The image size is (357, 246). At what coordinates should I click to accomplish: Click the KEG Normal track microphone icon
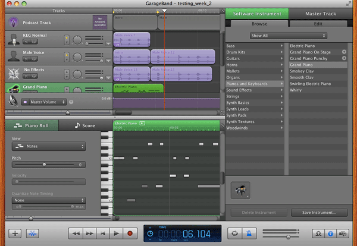[14, 39]
